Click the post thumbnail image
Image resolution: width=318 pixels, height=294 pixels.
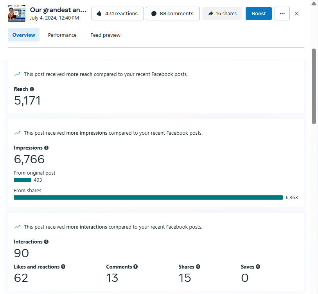(x=16, y=13)
